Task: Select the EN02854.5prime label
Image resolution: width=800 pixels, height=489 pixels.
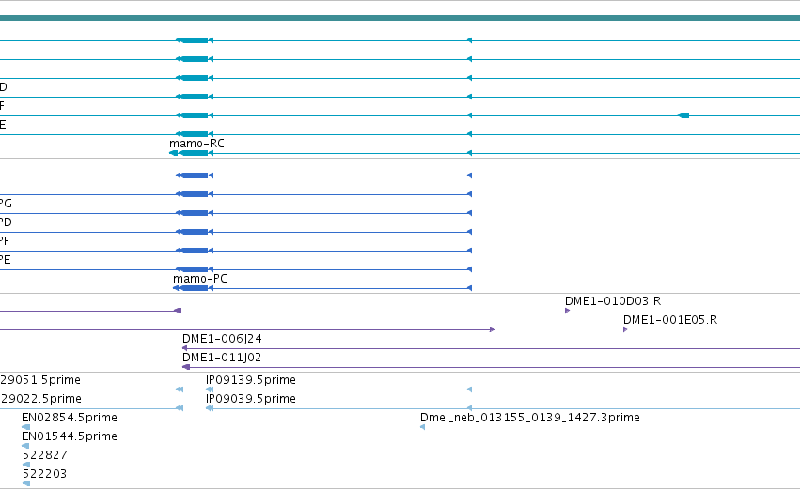Action: click(70, 418)
